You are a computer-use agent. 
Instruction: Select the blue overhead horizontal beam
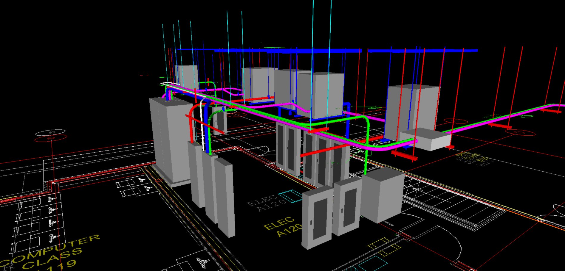pyautogui.click(x=328, y=51)
